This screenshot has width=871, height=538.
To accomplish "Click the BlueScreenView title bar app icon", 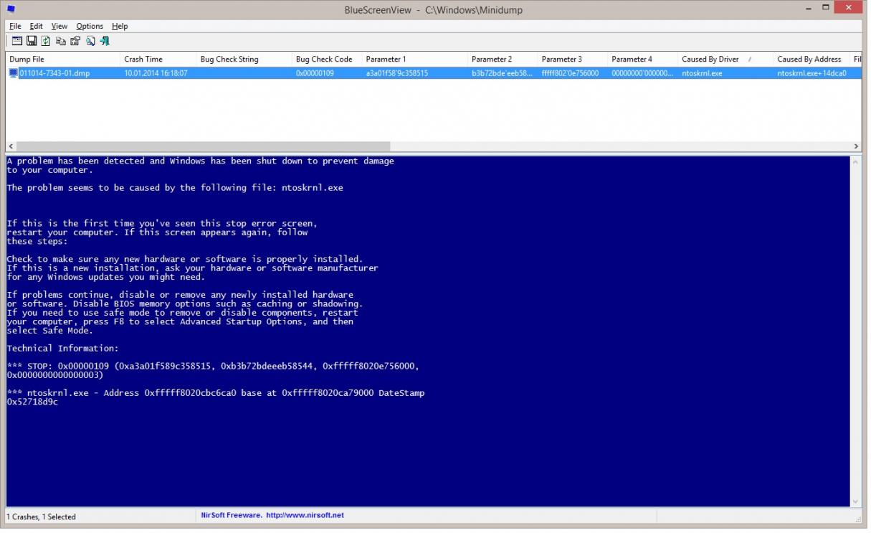I will (x=11, y=10).
